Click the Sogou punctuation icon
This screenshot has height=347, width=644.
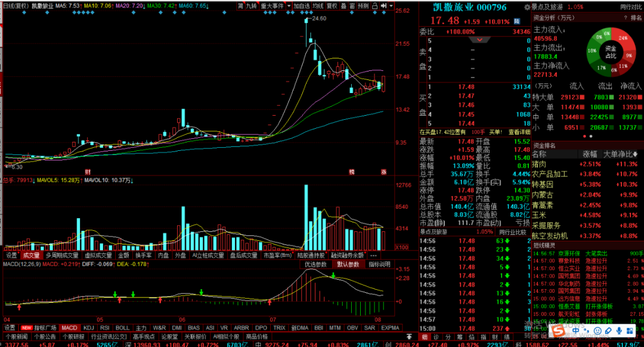pos(587,331)
